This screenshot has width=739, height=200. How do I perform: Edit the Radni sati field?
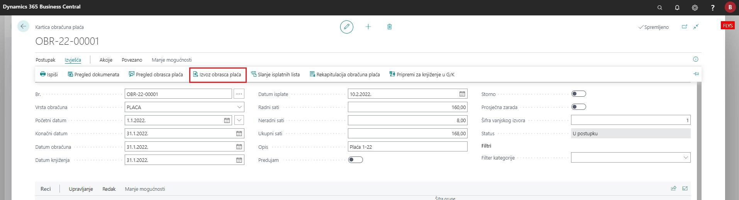click(x=407, y=107)
